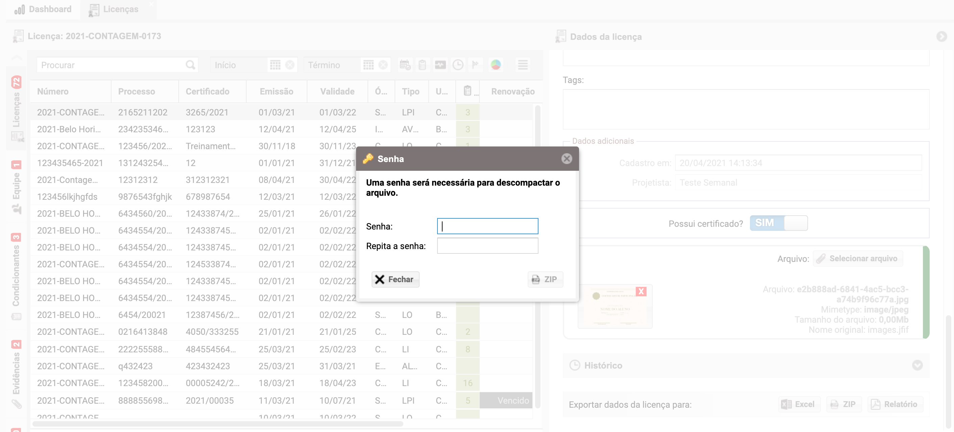
Task: Select row with processo 2165211202
Action: click(281, 112)
